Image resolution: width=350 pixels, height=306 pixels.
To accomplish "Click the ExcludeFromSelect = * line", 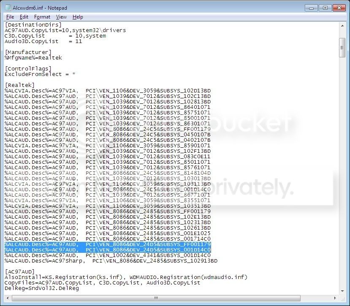I will [x=40, y=74].
